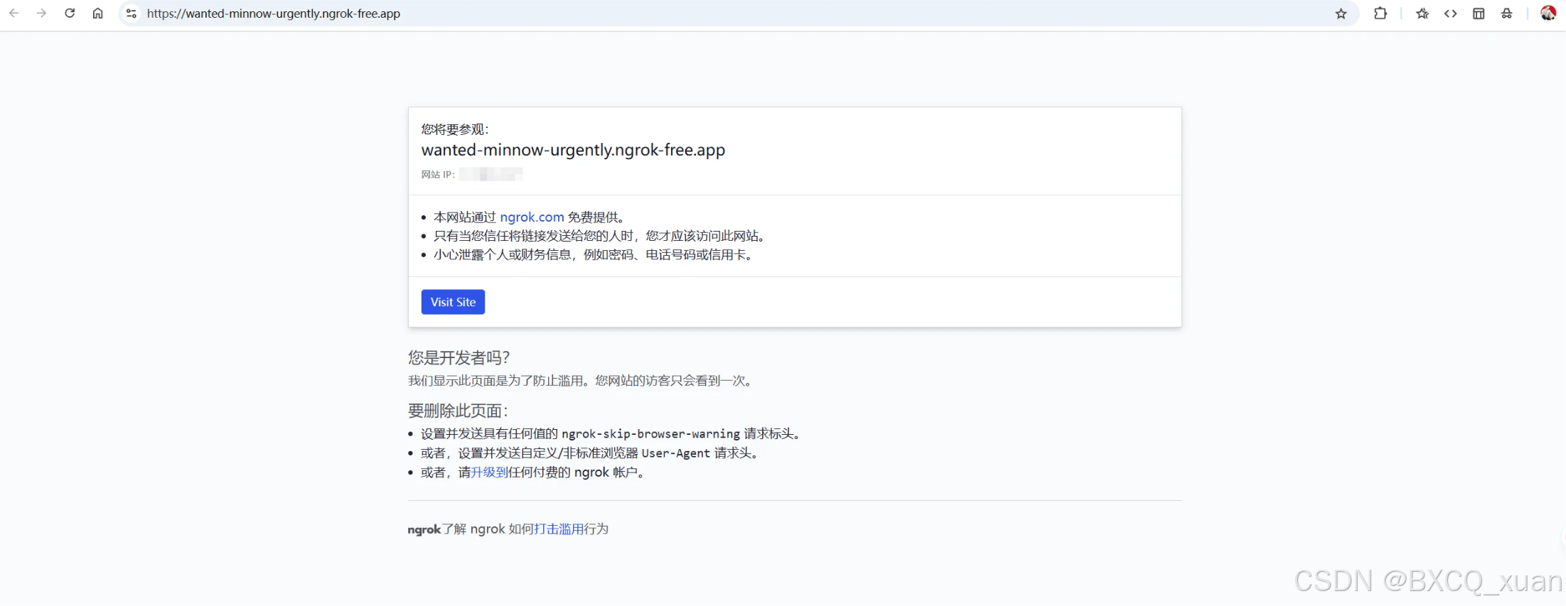1566x606 pixels.
Task: Select the User-Agent header text
Action: pos(675,453)
